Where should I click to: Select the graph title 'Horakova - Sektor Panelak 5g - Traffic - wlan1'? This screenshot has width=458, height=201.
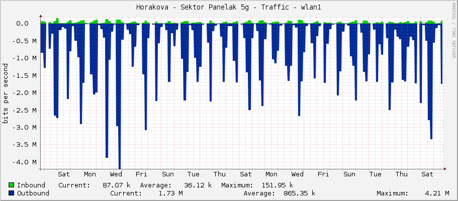coord(229,8)
